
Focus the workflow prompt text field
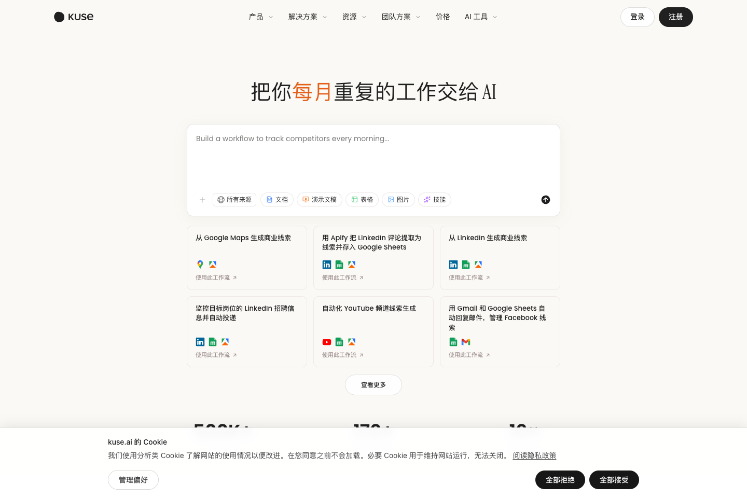[374, 158]
